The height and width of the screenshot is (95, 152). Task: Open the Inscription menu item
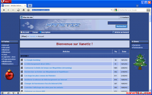click(x=45, y=32)
